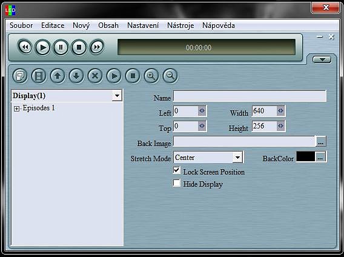The image size is (344, 257).
Task: Start playback with the play button
Action: click(43, 47)
